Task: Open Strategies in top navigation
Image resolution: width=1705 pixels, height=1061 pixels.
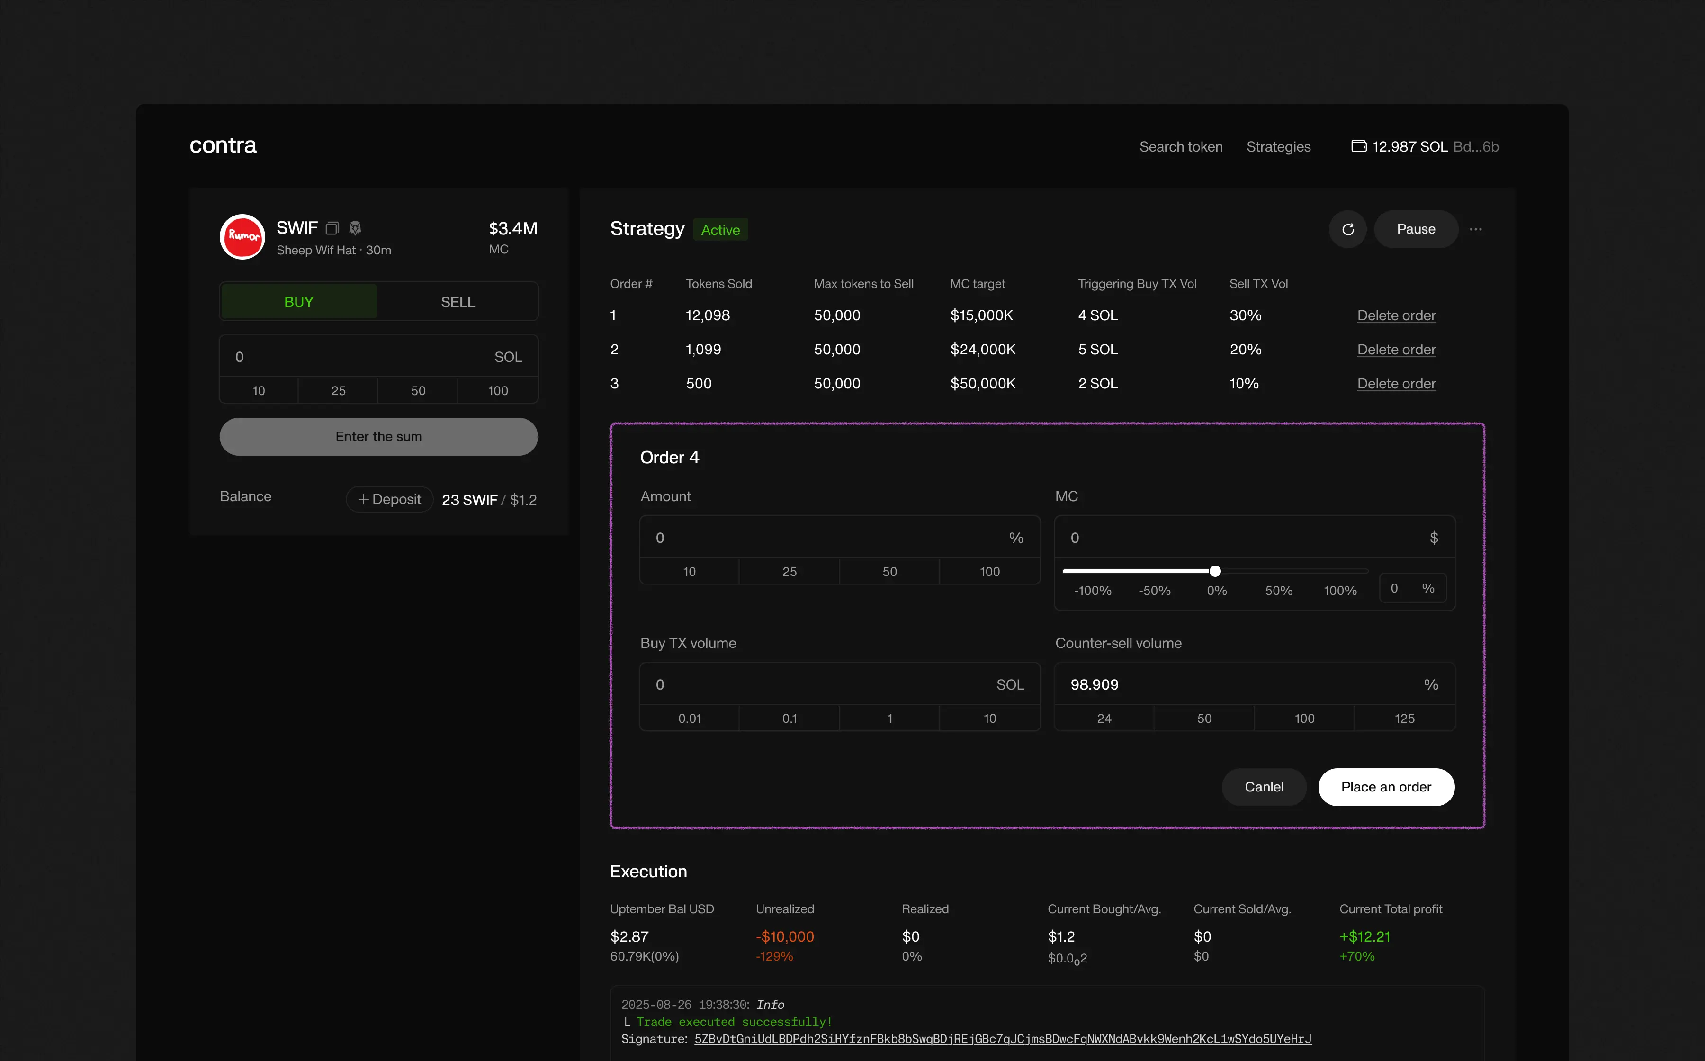Action: 1278,147
